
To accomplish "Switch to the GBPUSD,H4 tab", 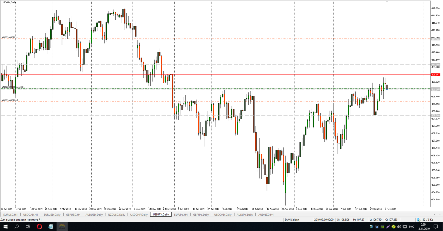I will pyautogui.click(x=73, y=215).
